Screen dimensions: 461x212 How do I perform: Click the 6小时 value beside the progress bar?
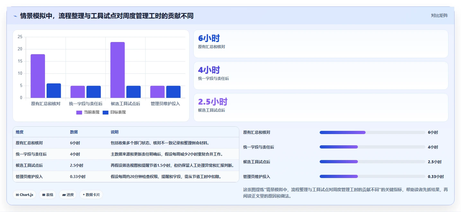tap(433, 132)
